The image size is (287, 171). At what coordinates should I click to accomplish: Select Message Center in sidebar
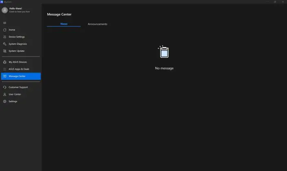tap(21, 76)
